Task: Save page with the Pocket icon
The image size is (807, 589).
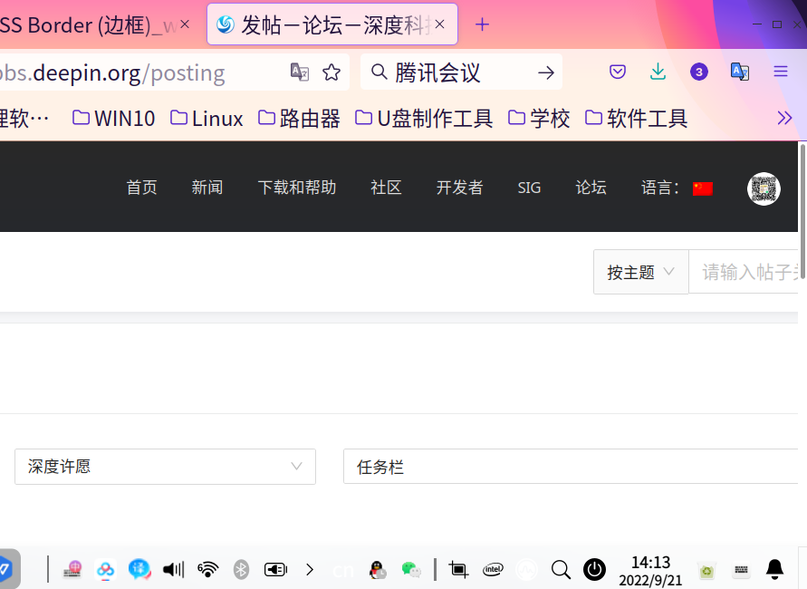Action: tap(617, 72)
